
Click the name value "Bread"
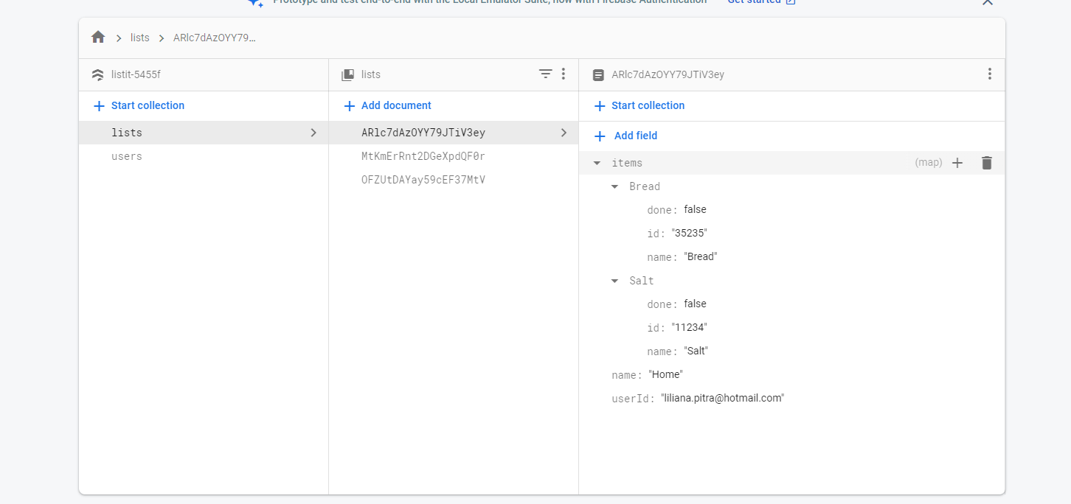701,256
